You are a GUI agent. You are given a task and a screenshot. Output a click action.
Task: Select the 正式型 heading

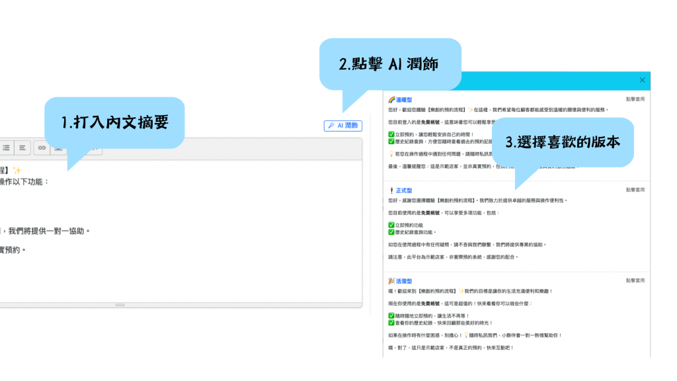tap(404, 190)
